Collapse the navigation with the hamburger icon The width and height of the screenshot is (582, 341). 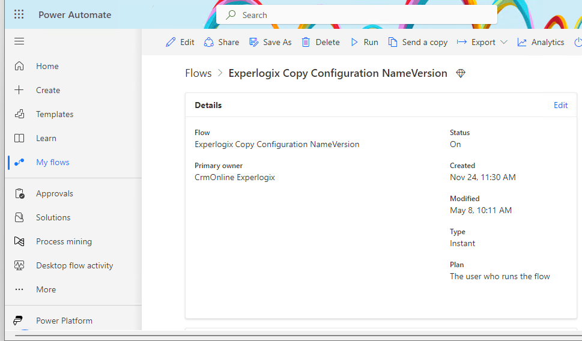(19, 41)
